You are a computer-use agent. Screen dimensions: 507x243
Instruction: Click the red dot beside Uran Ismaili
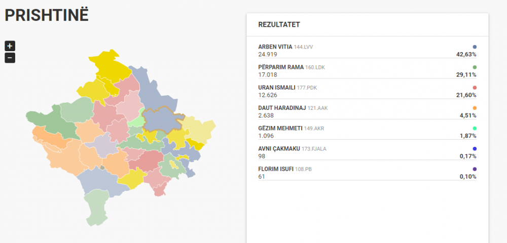click(475, 88)
